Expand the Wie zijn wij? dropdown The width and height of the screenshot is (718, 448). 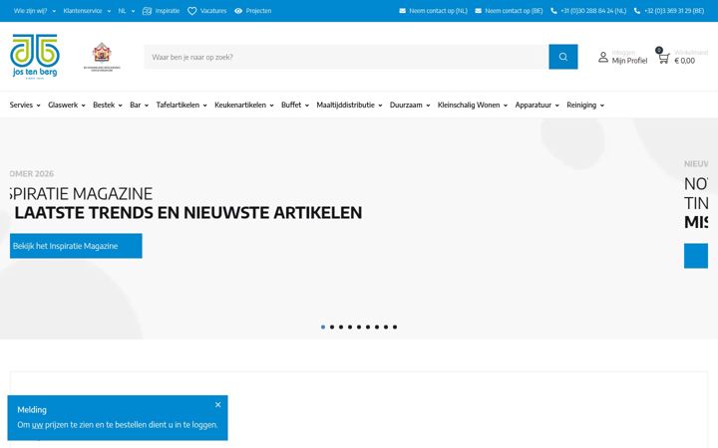[35, 11]
